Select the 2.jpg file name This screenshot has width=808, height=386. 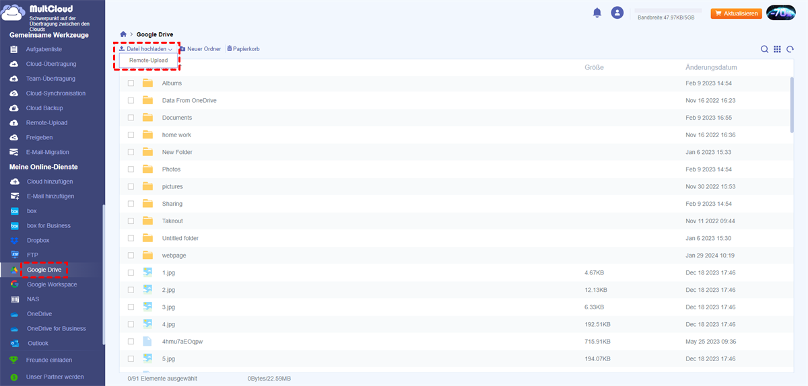(x=168, y=290)
